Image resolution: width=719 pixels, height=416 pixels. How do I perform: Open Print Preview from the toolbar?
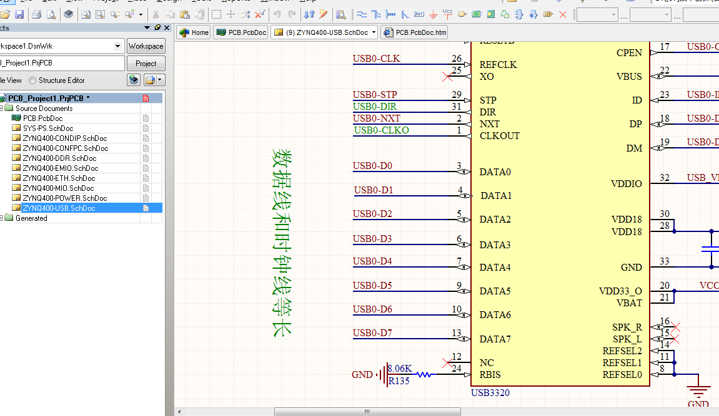tap(51, 14)
